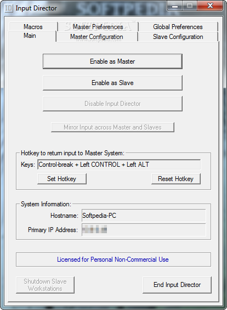Click the End Input Director button
Screen dimensions: 227x310
tap(177, 285)
